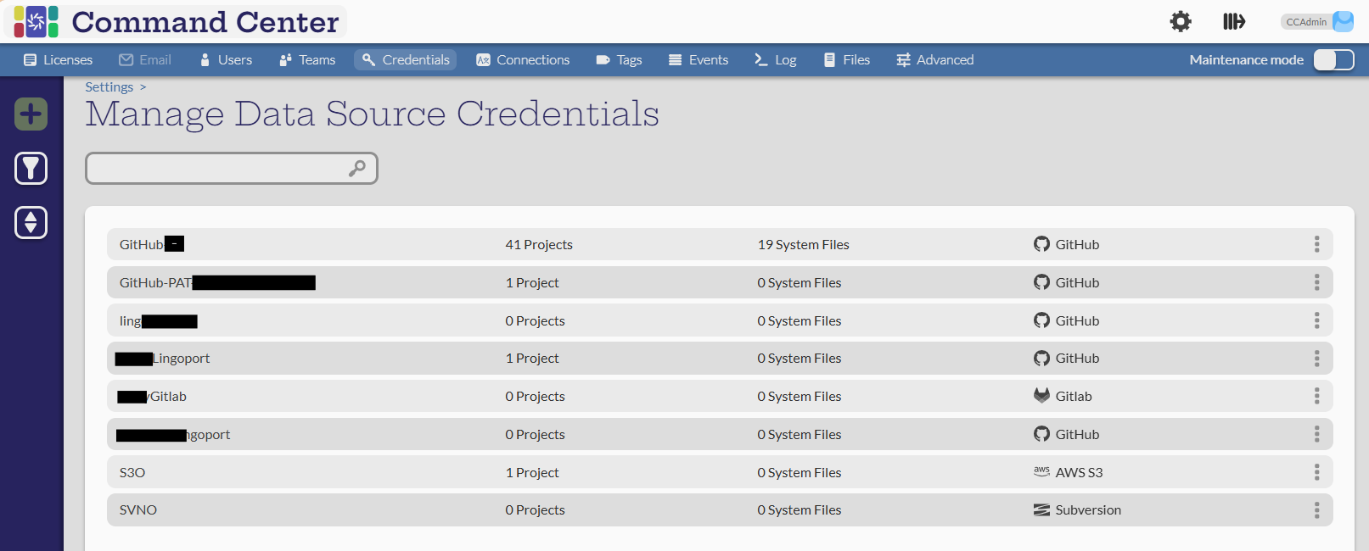Open the three-dot menu for Gitlab row
This screenshot has width=1369, height=551.
tap(1316, 396)
